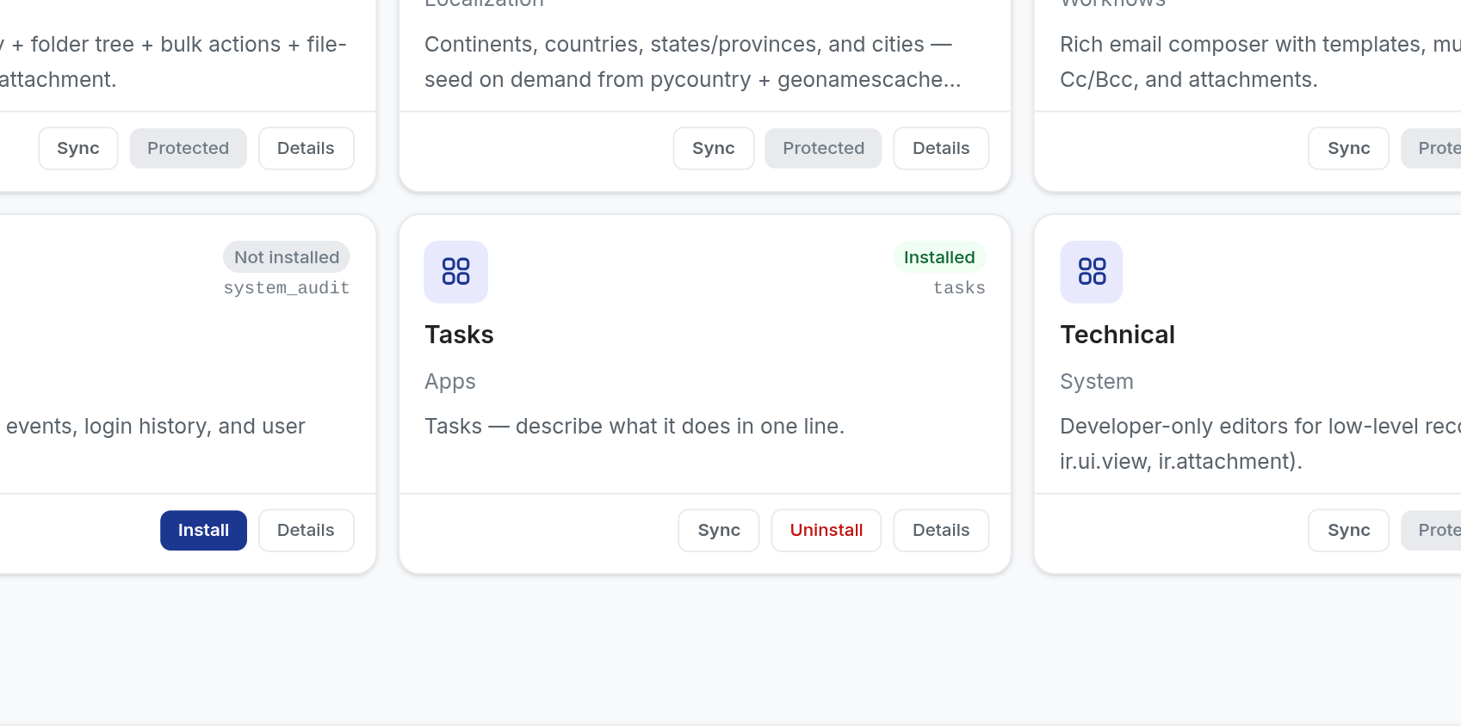Click the Developer-only editors description text

1260,444
